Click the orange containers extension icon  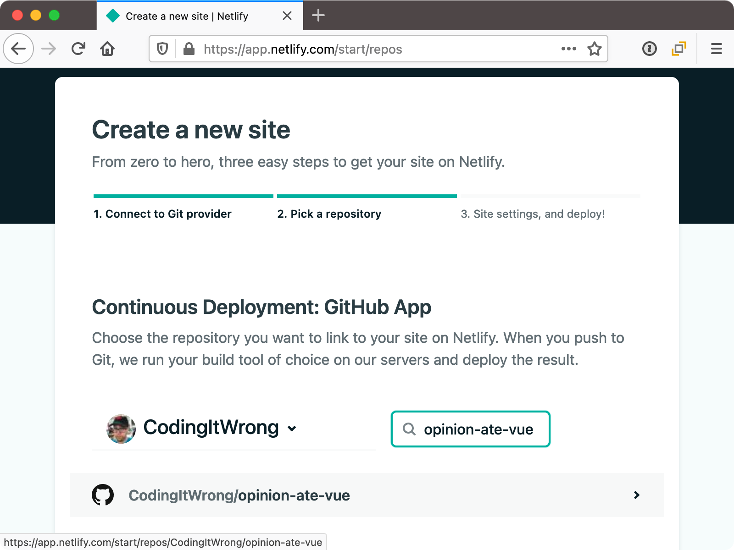pos(679,49)
